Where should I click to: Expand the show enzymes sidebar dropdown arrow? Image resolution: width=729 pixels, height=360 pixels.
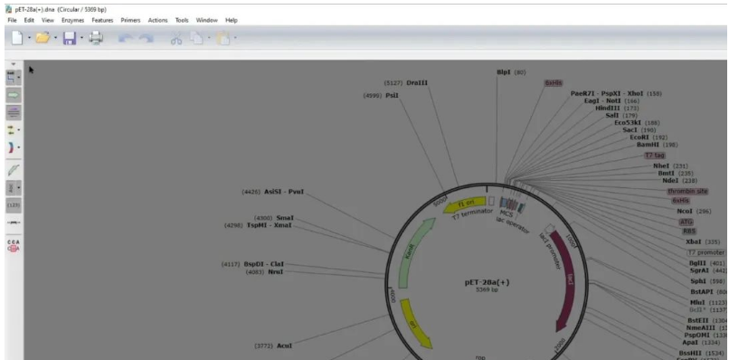point(19,78)
